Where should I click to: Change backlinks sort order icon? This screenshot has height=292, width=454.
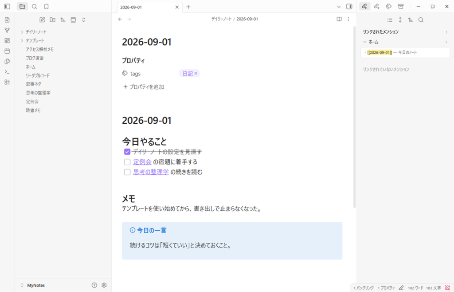point(410,20)
